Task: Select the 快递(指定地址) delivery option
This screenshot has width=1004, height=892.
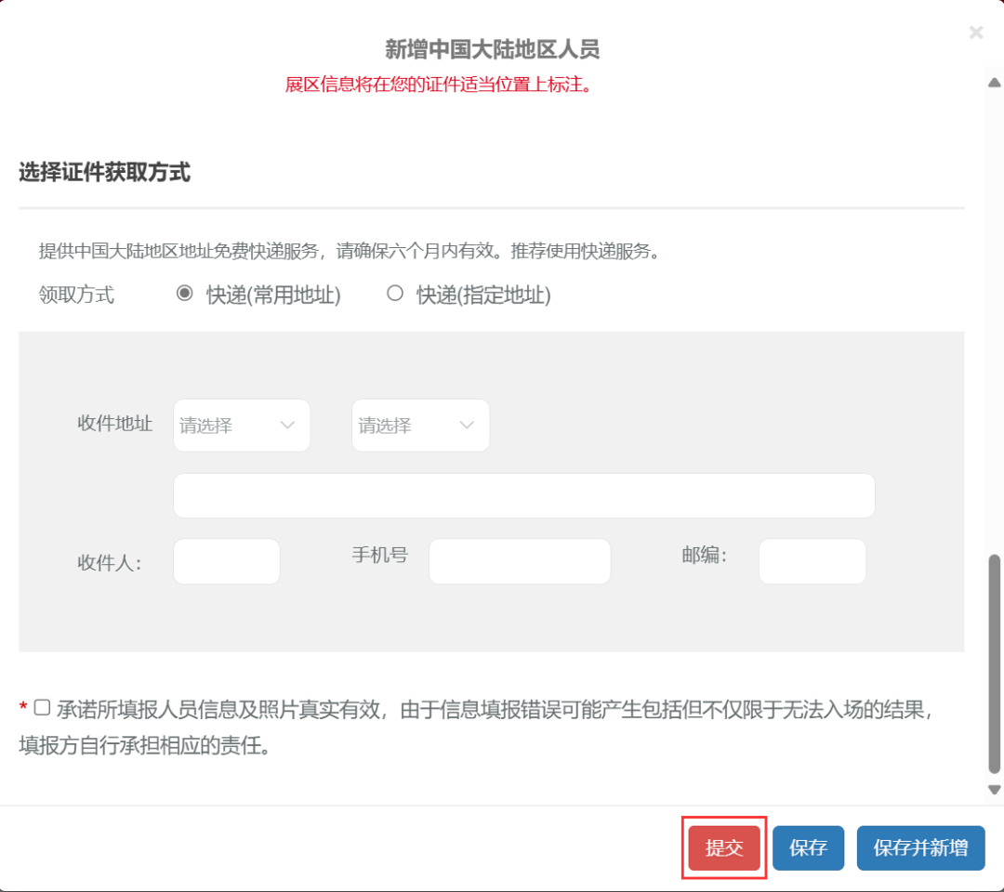Action: [x=394, y=293]
